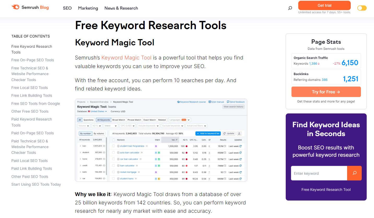The height and width of the screenshot is (218, 374).
Task: Click the User manual book icon
Action: 210,102
